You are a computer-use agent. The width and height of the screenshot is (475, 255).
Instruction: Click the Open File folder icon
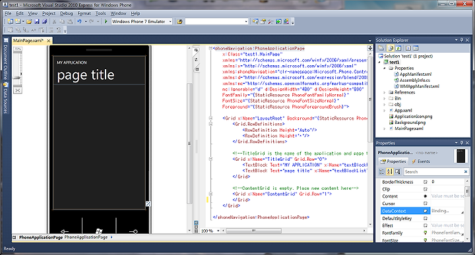point(29,22)
